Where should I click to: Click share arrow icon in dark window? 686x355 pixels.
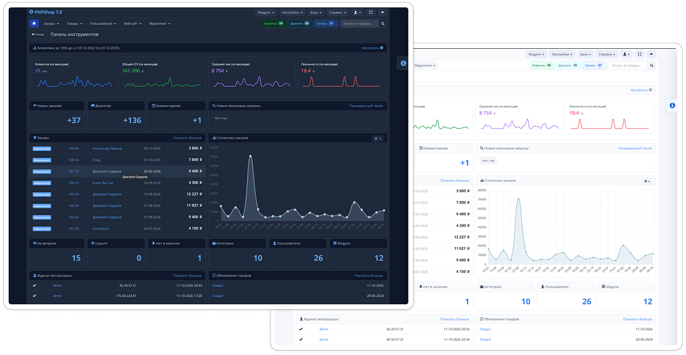[x=382, y=12]
